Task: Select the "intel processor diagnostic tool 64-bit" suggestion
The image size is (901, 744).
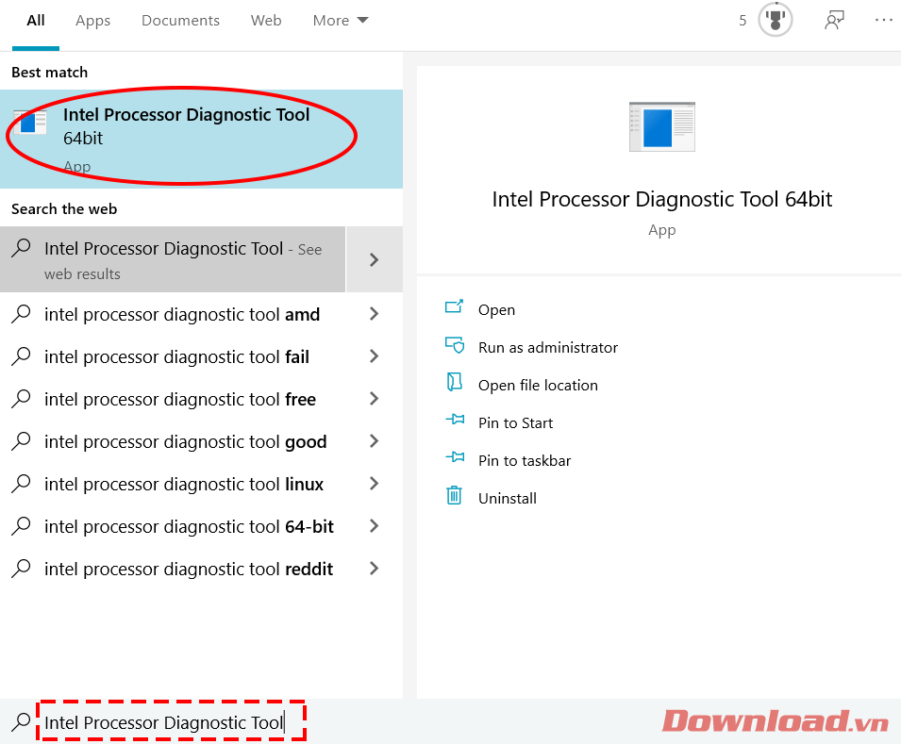Action: 189,526
